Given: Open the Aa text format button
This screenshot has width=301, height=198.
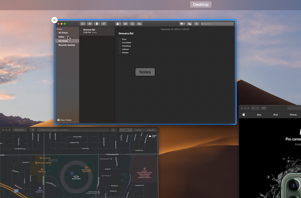Looking at the screenshot, I should tap(139, 23).
